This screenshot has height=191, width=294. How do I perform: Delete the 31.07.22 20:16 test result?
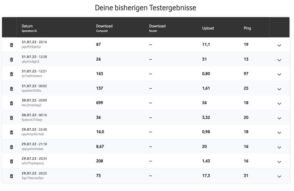(x=11, y=45)
